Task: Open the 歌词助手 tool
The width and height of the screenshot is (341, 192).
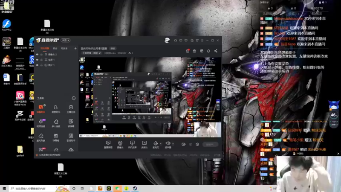Action: 71,137
